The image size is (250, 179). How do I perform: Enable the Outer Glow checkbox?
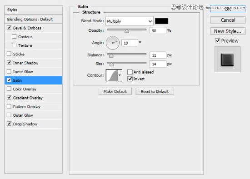9,115
